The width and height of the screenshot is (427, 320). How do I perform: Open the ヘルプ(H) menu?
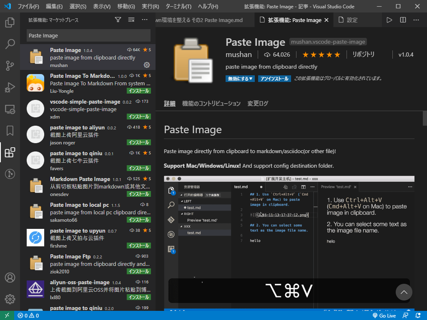tap(208, 6)
